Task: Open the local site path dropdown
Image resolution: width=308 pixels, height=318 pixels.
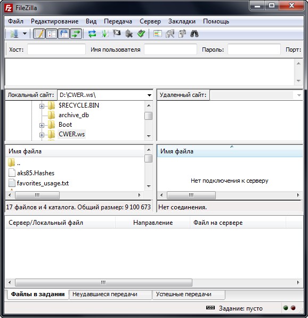Action: tap(149, 95)
